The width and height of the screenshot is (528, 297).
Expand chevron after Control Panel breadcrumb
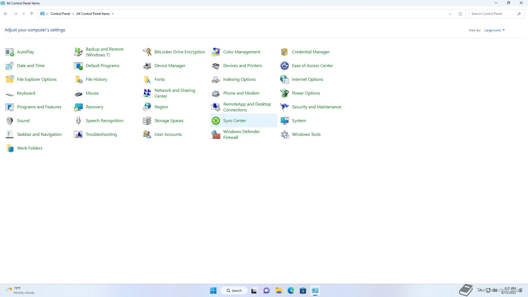point(73,14)
